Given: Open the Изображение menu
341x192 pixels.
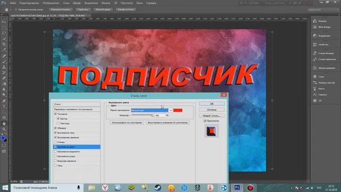Looking at the screenshot, I should tap(51, 3).
